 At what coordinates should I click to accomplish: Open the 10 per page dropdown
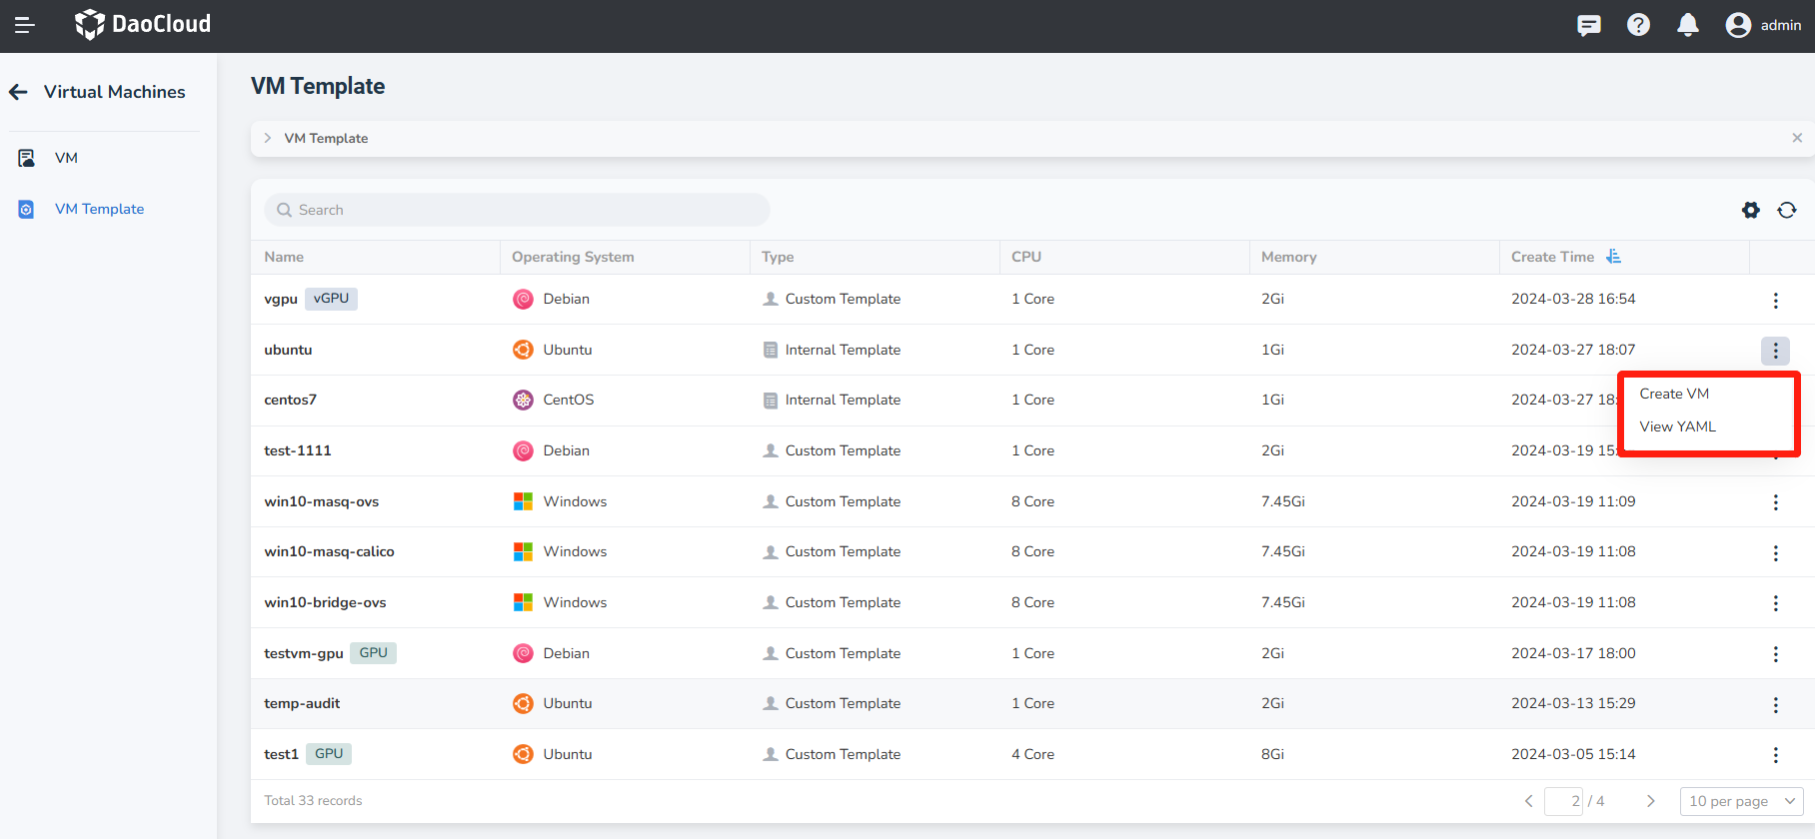click(1742, 801)
